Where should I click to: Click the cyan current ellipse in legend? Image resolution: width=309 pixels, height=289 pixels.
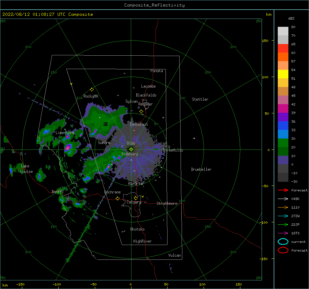[283, 242]
